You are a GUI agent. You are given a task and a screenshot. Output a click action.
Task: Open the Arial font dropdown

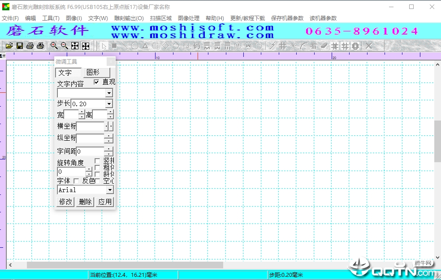click(110, 190)
